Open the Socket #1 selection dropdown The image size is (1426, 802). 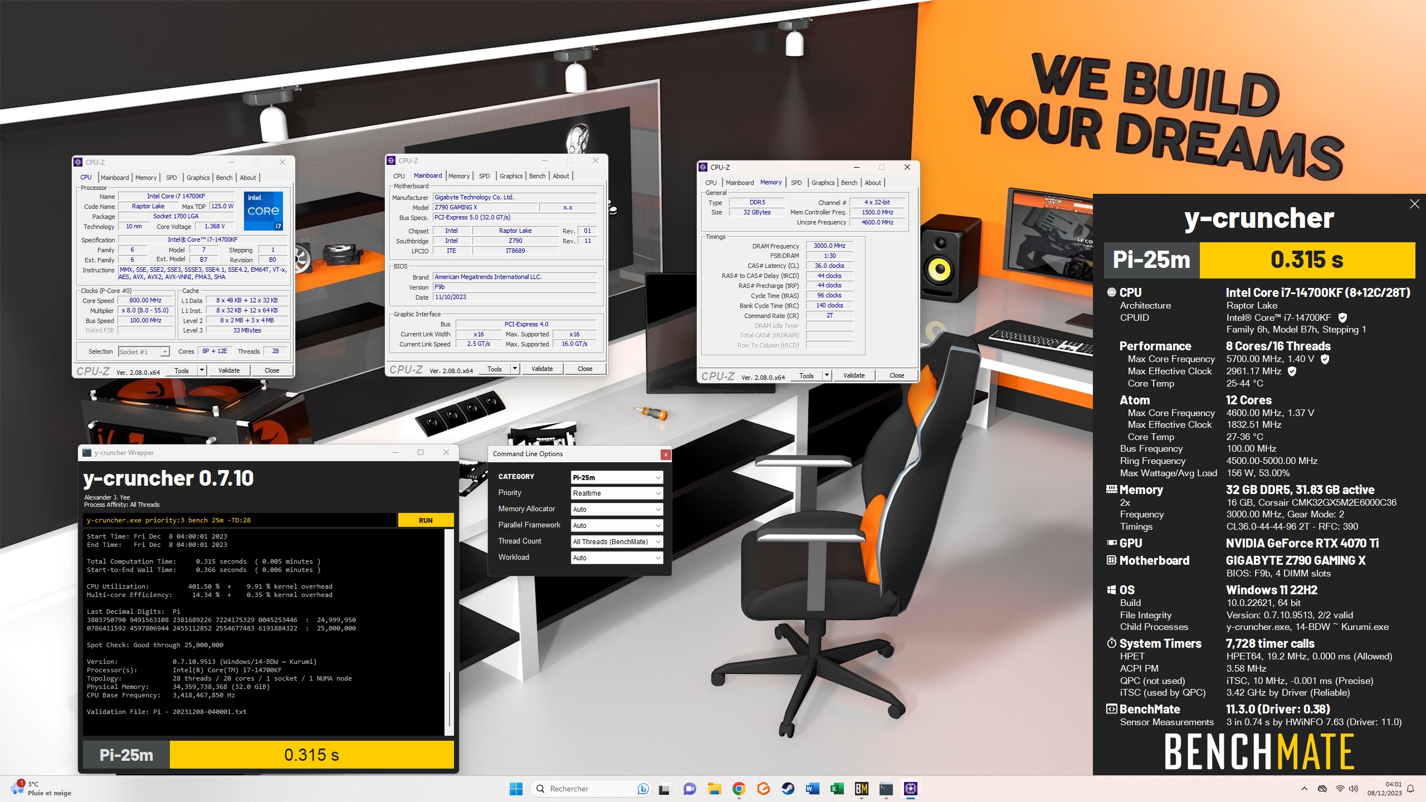click(x=144, y=351)
